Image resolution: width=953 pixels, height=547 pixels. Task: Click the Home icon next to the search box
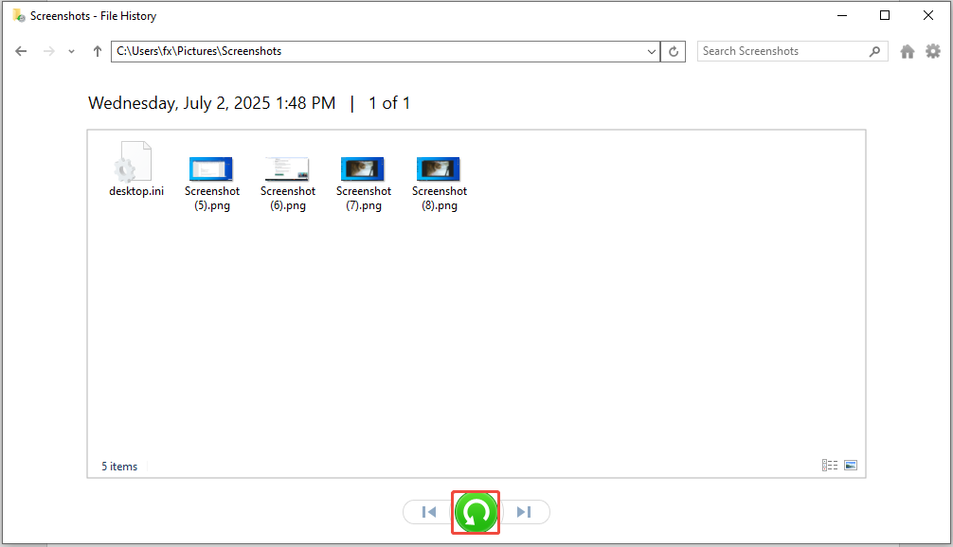pos(907,51)
